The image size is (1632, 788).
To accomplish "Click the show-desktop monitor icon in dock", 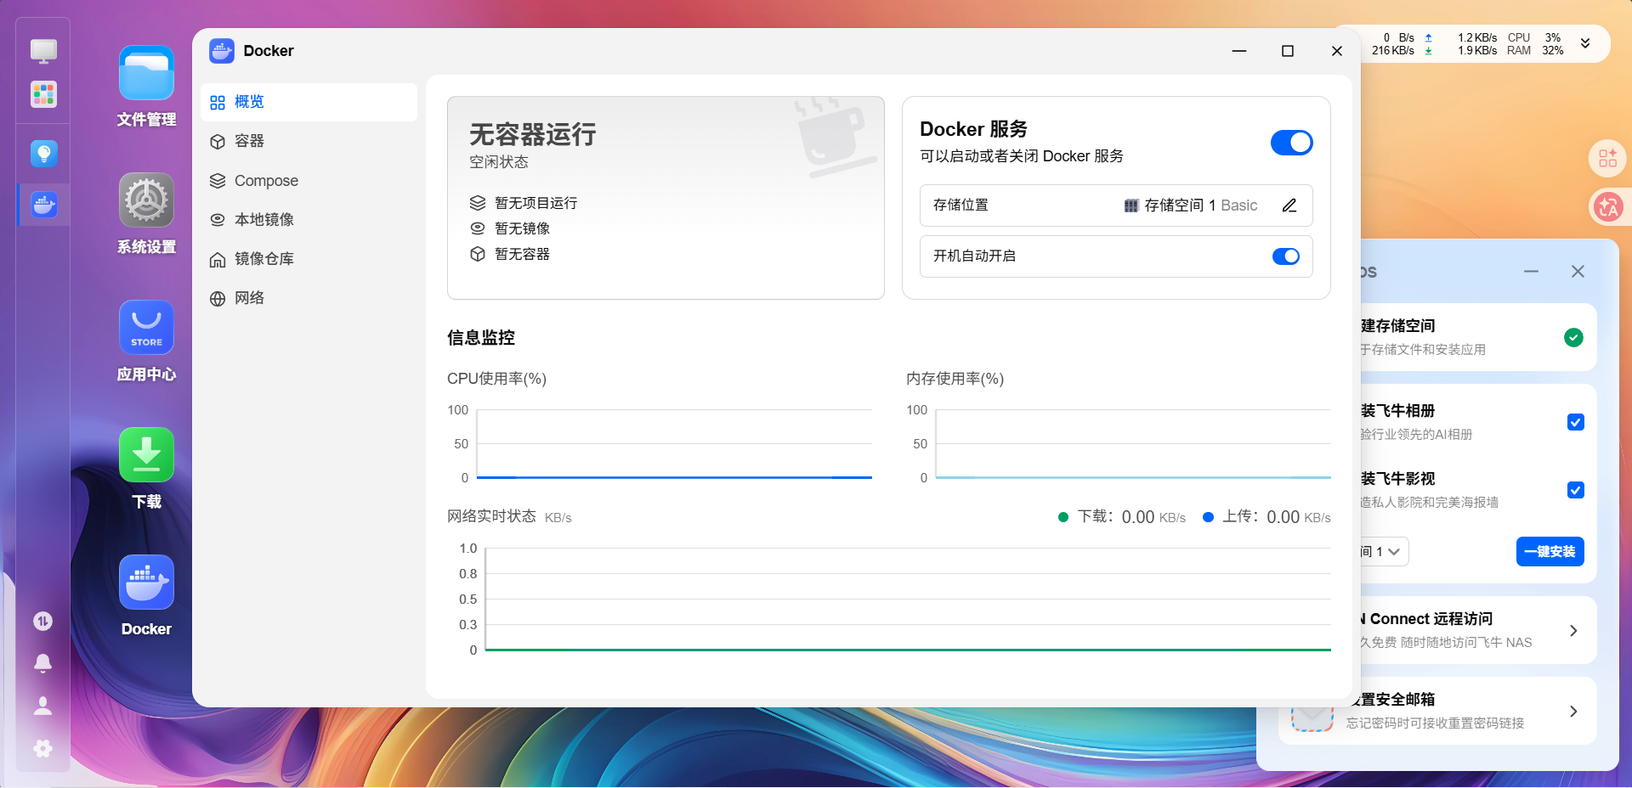I will (x=43, y=51).
